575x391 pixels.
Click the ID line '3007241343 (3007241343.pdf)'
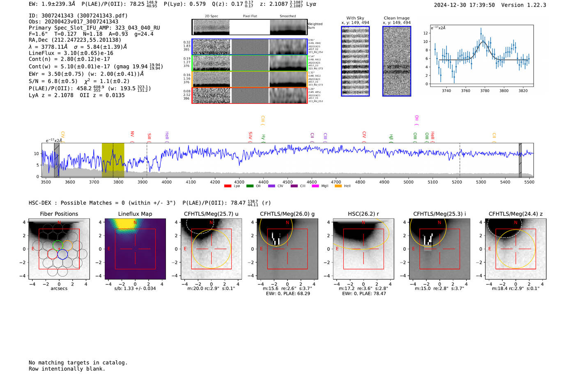click(x=78, y=16)
